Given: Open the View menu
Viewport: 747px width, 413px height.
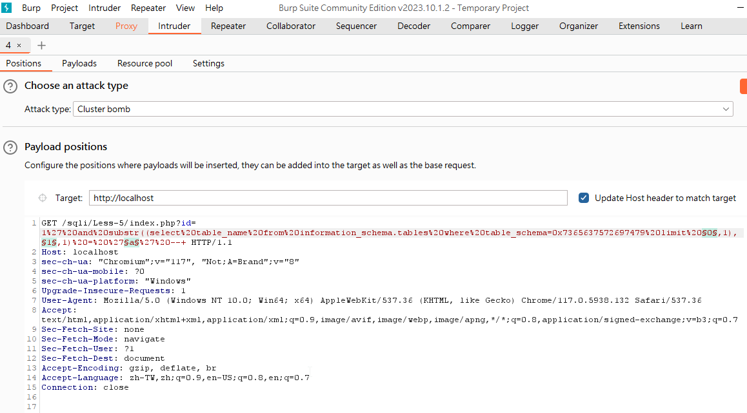Looking at the screenshot, I should (x=185, y=8).
